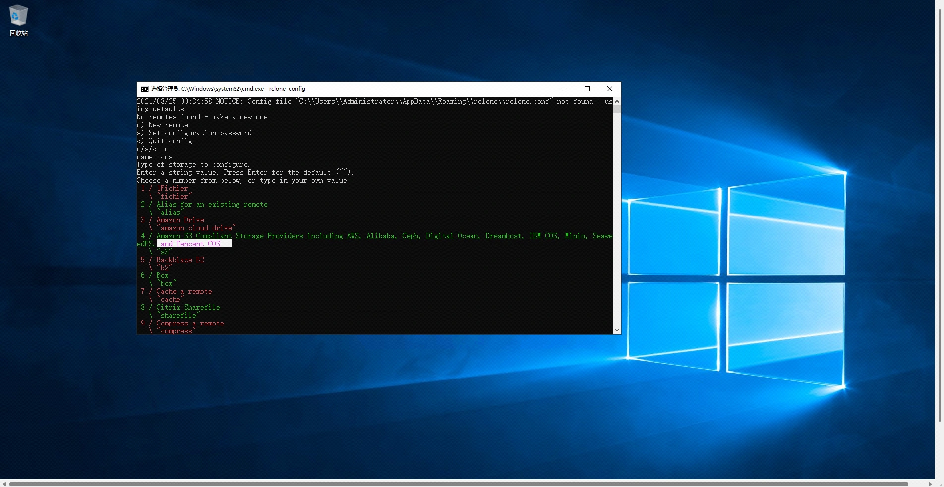This screenshot has width=944, height=487.
Task: Click the cmd scrollbar down arrow
Action: pos(617,330)
